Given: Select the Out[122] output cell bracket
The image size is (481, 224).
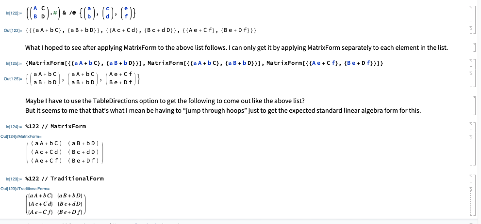Looking at the screenshot, I should coord(471,30).
